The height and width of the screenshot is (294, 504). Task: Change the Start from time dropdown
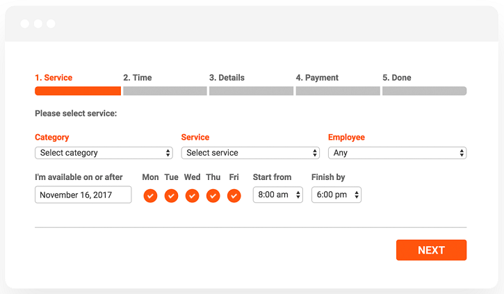277,195
